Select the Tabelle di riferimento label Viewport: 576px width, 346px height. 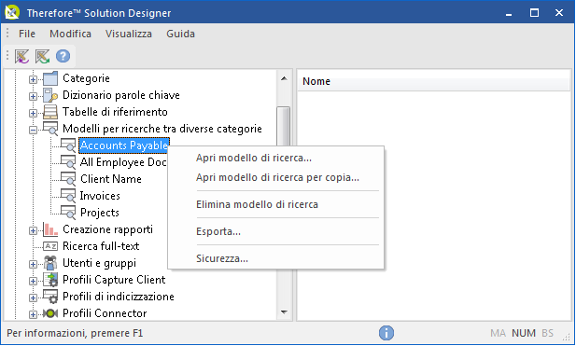pos(115,112)
